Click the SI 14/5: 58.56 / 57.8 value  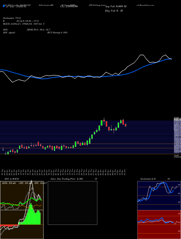coord(28,21)
